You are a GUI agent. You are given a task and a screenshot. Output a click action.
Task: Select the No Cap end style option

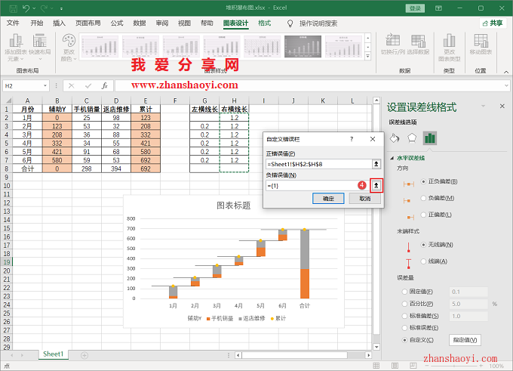pyautogui.click(x=424, y=245)
